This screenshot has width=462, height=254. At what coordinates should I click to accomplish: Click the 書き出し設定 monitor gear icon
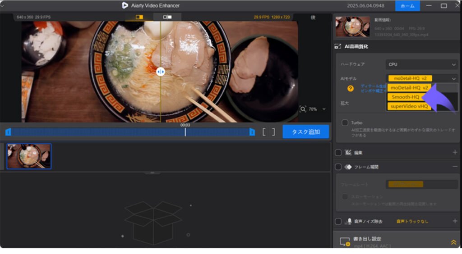(x=345, y=242)
